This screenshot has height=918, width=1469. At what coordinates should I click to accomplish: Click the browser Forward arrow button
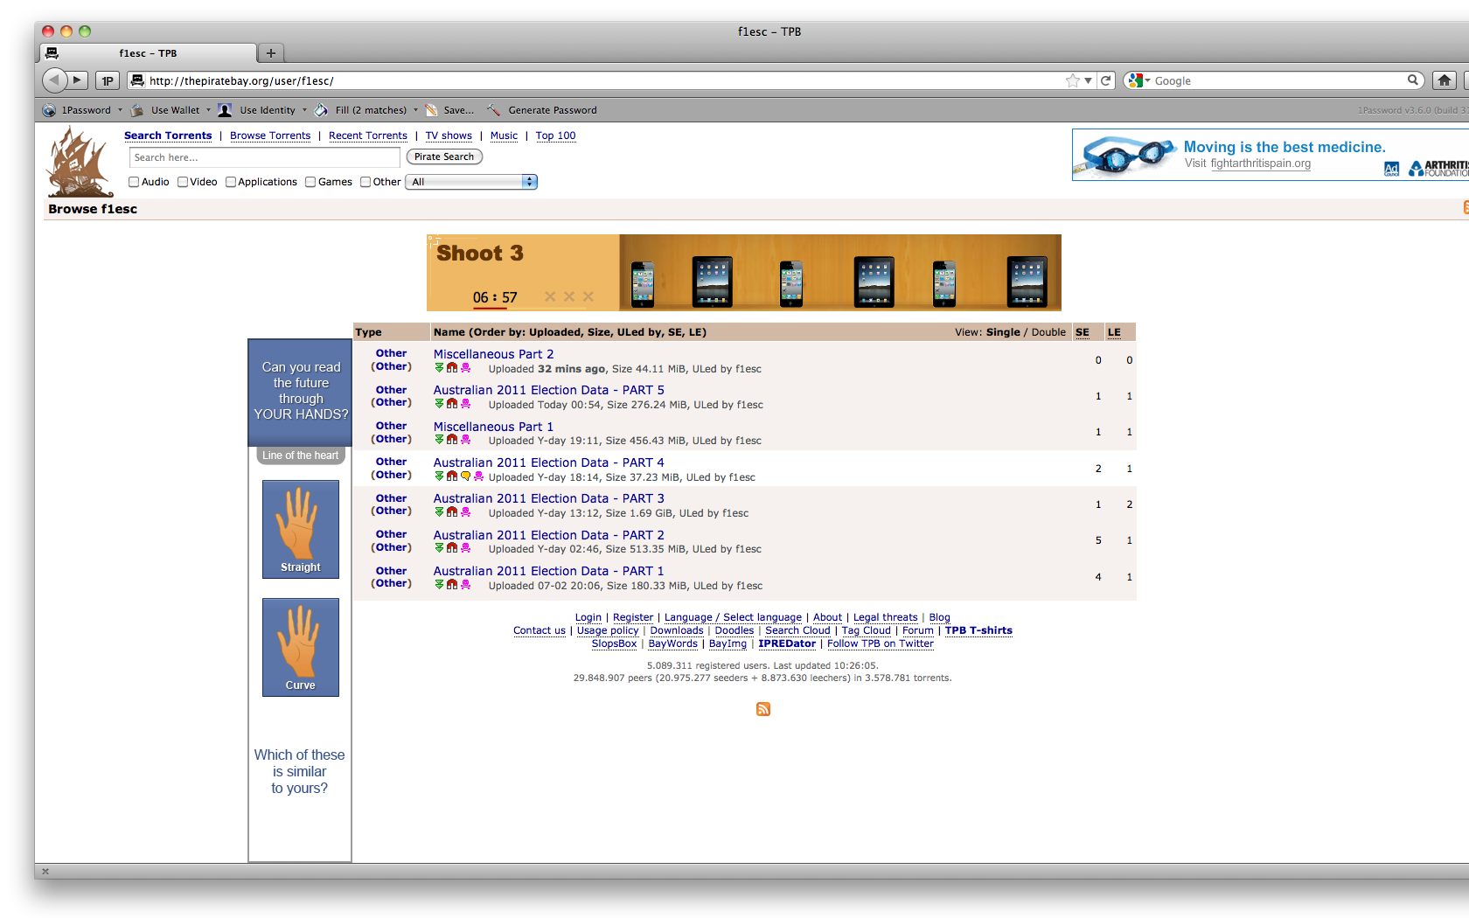(78, 80)
